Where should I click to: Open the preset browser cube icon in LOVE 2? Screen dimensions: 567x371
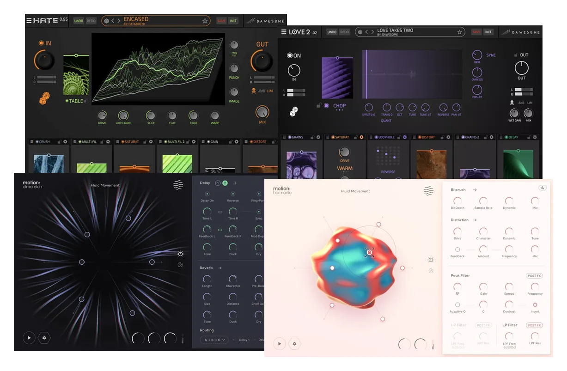point(360,32)
